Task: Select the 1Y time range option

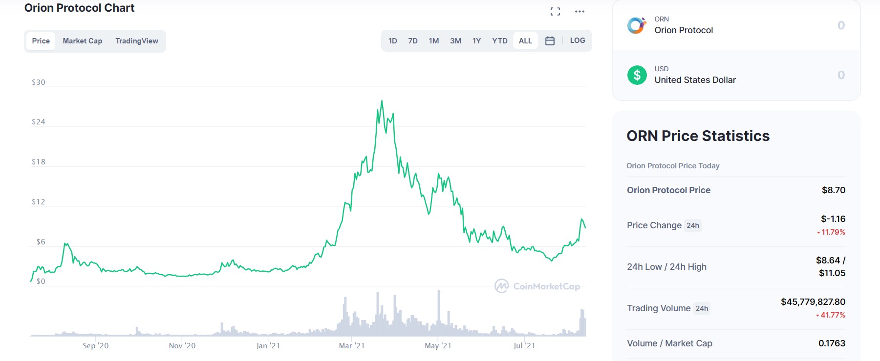Action: 477,40
